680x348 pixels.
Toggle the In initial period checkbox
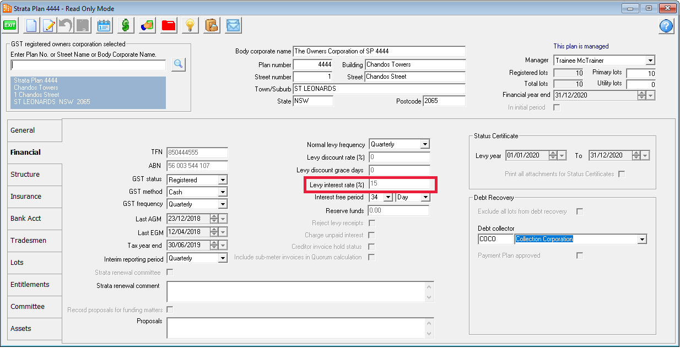point(557,107)
